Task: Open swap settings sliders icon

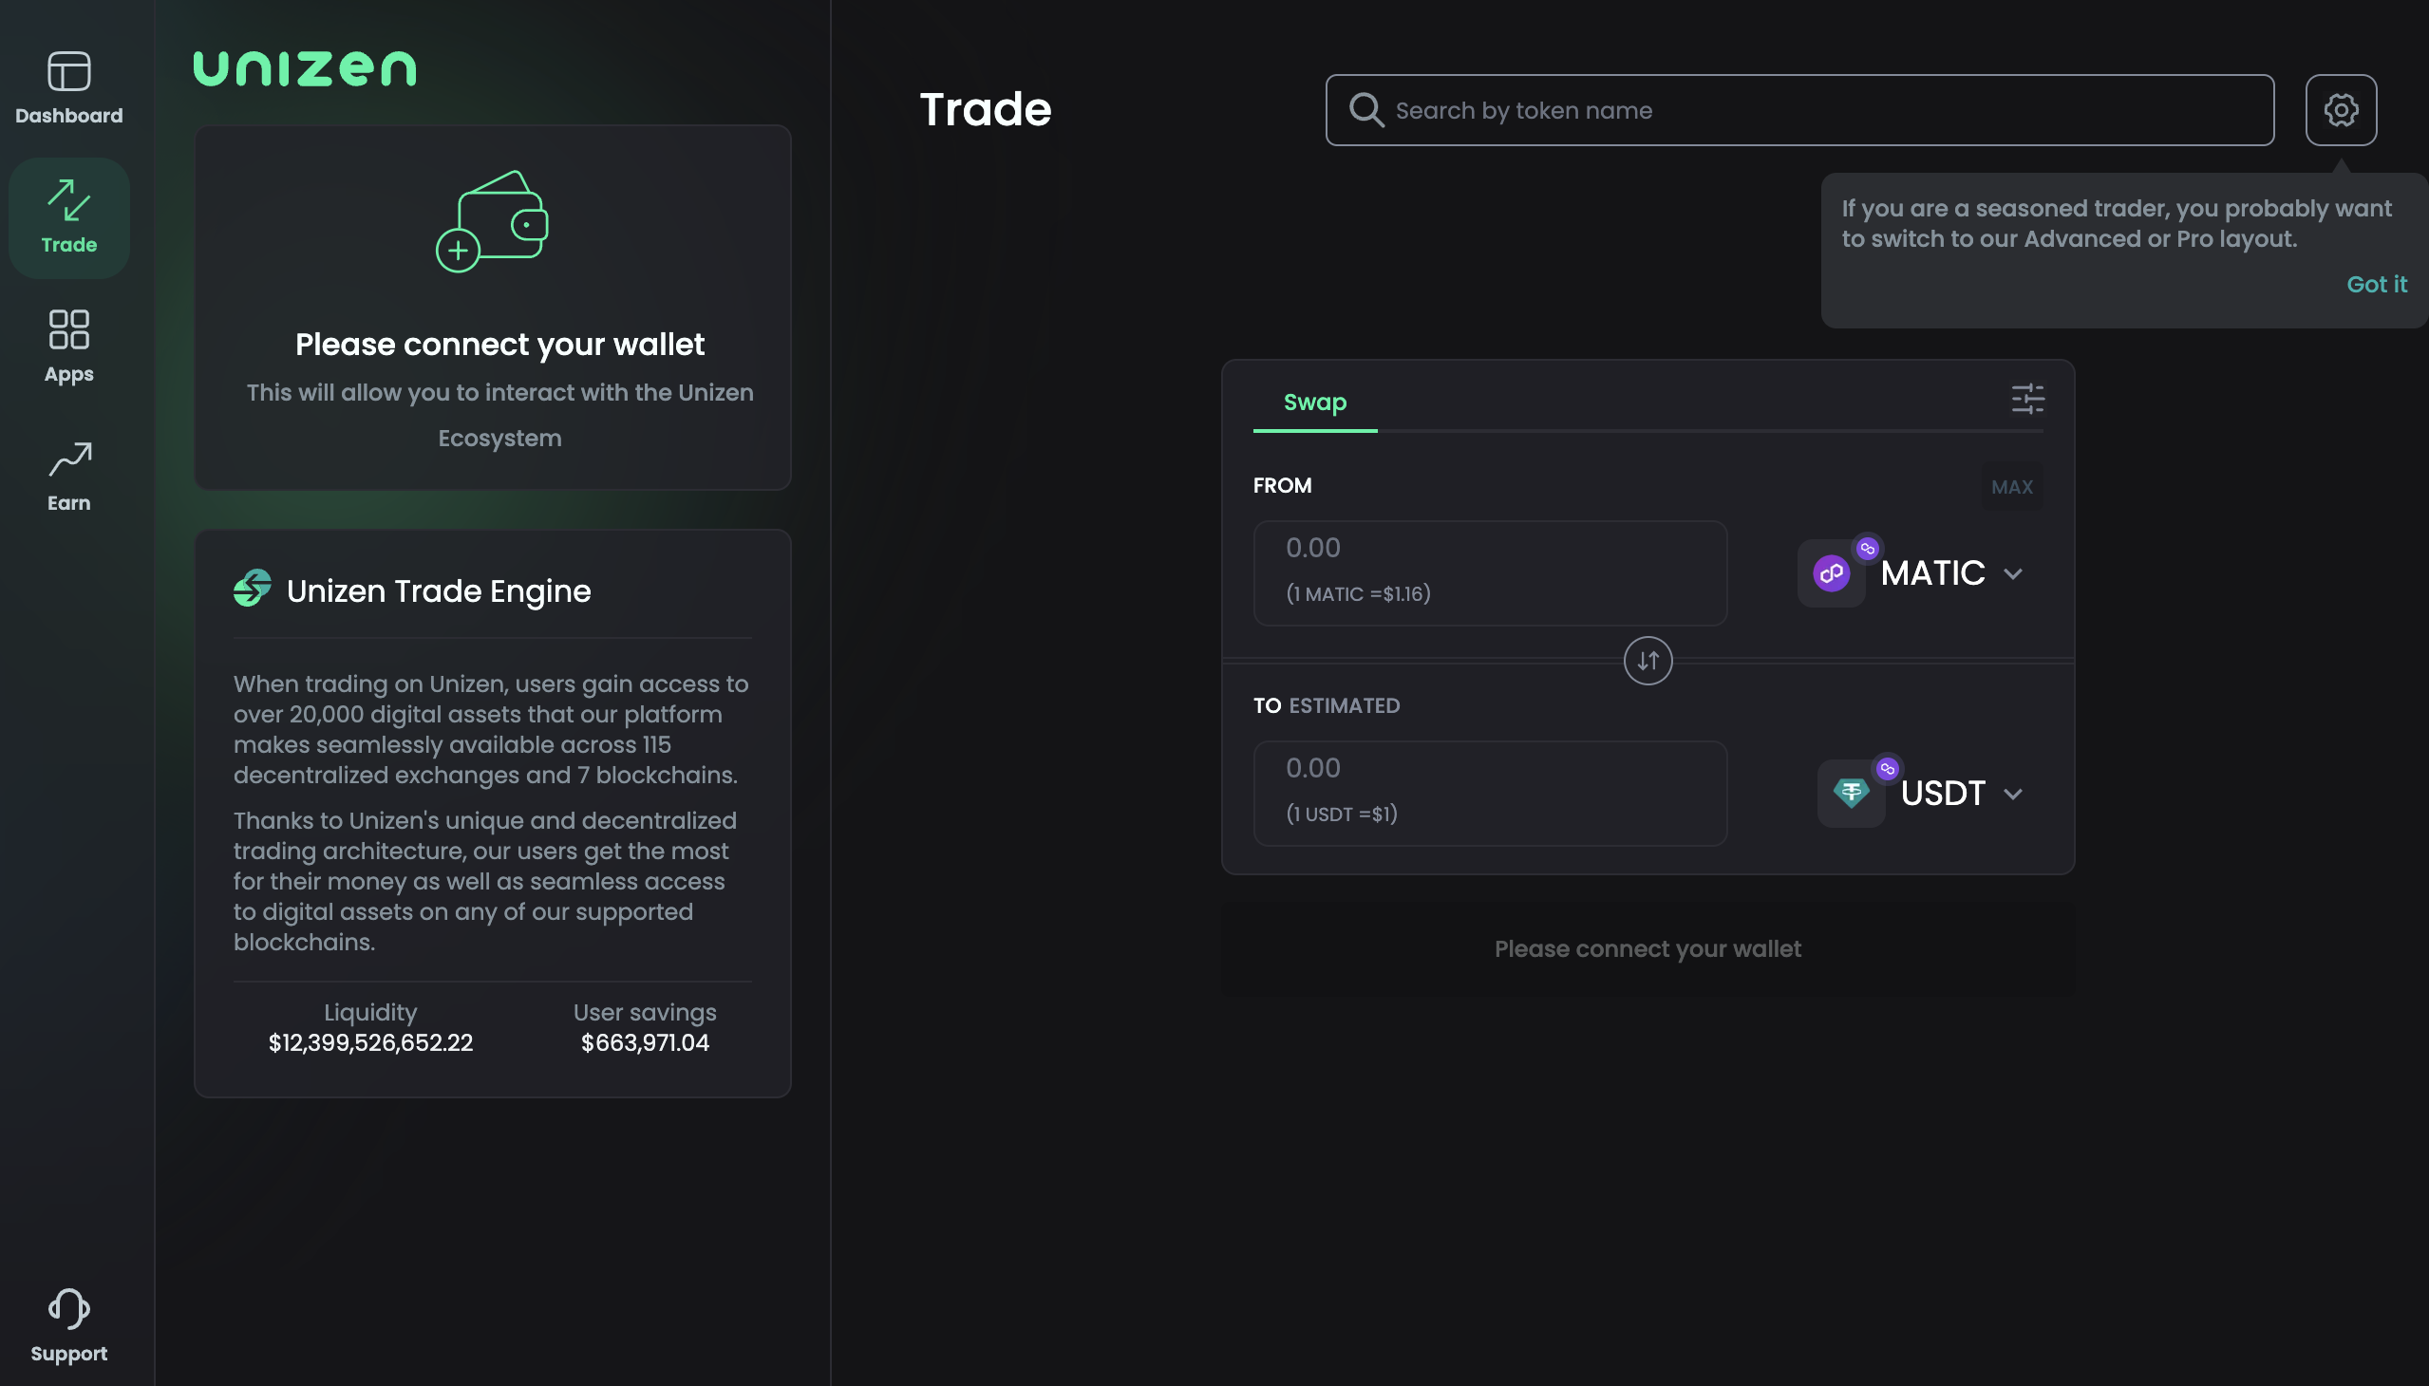Action: tap(2027, 399)
